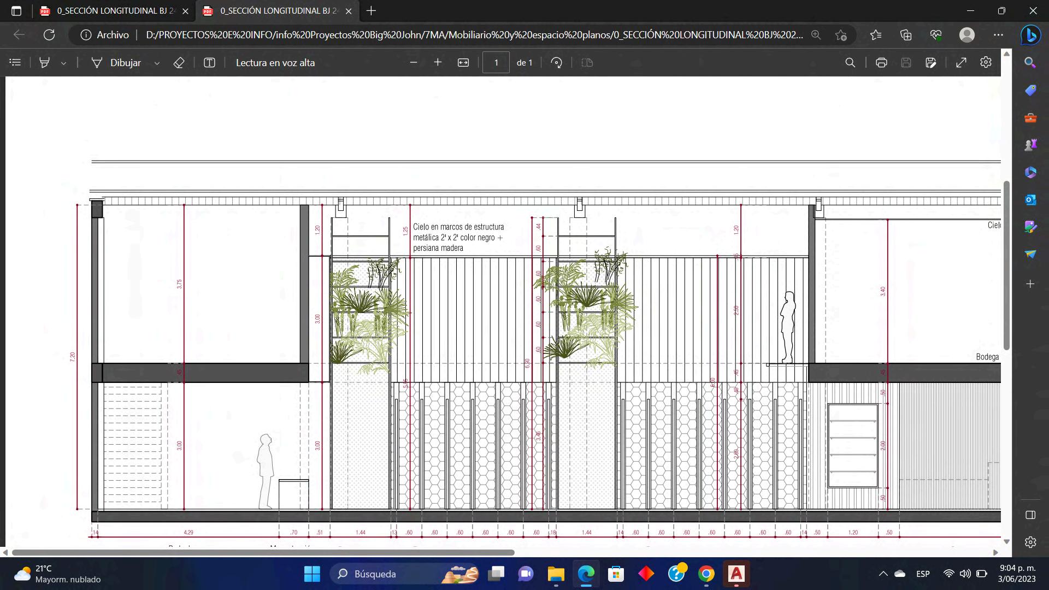The width and height of the screenshot is (1049, 590).
Task: Expand the Dibujar options dropdown arrow
Action: click(157, 63)
